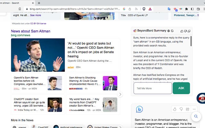Image resolution: width=205 pixels, height=128 pixels.
Task: Select the openai topic chip
Action: (x=20, y=127)
